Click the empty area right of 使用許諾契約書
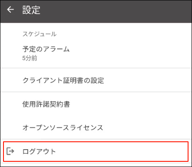This screenshot has height=167, width=192. 130,104
